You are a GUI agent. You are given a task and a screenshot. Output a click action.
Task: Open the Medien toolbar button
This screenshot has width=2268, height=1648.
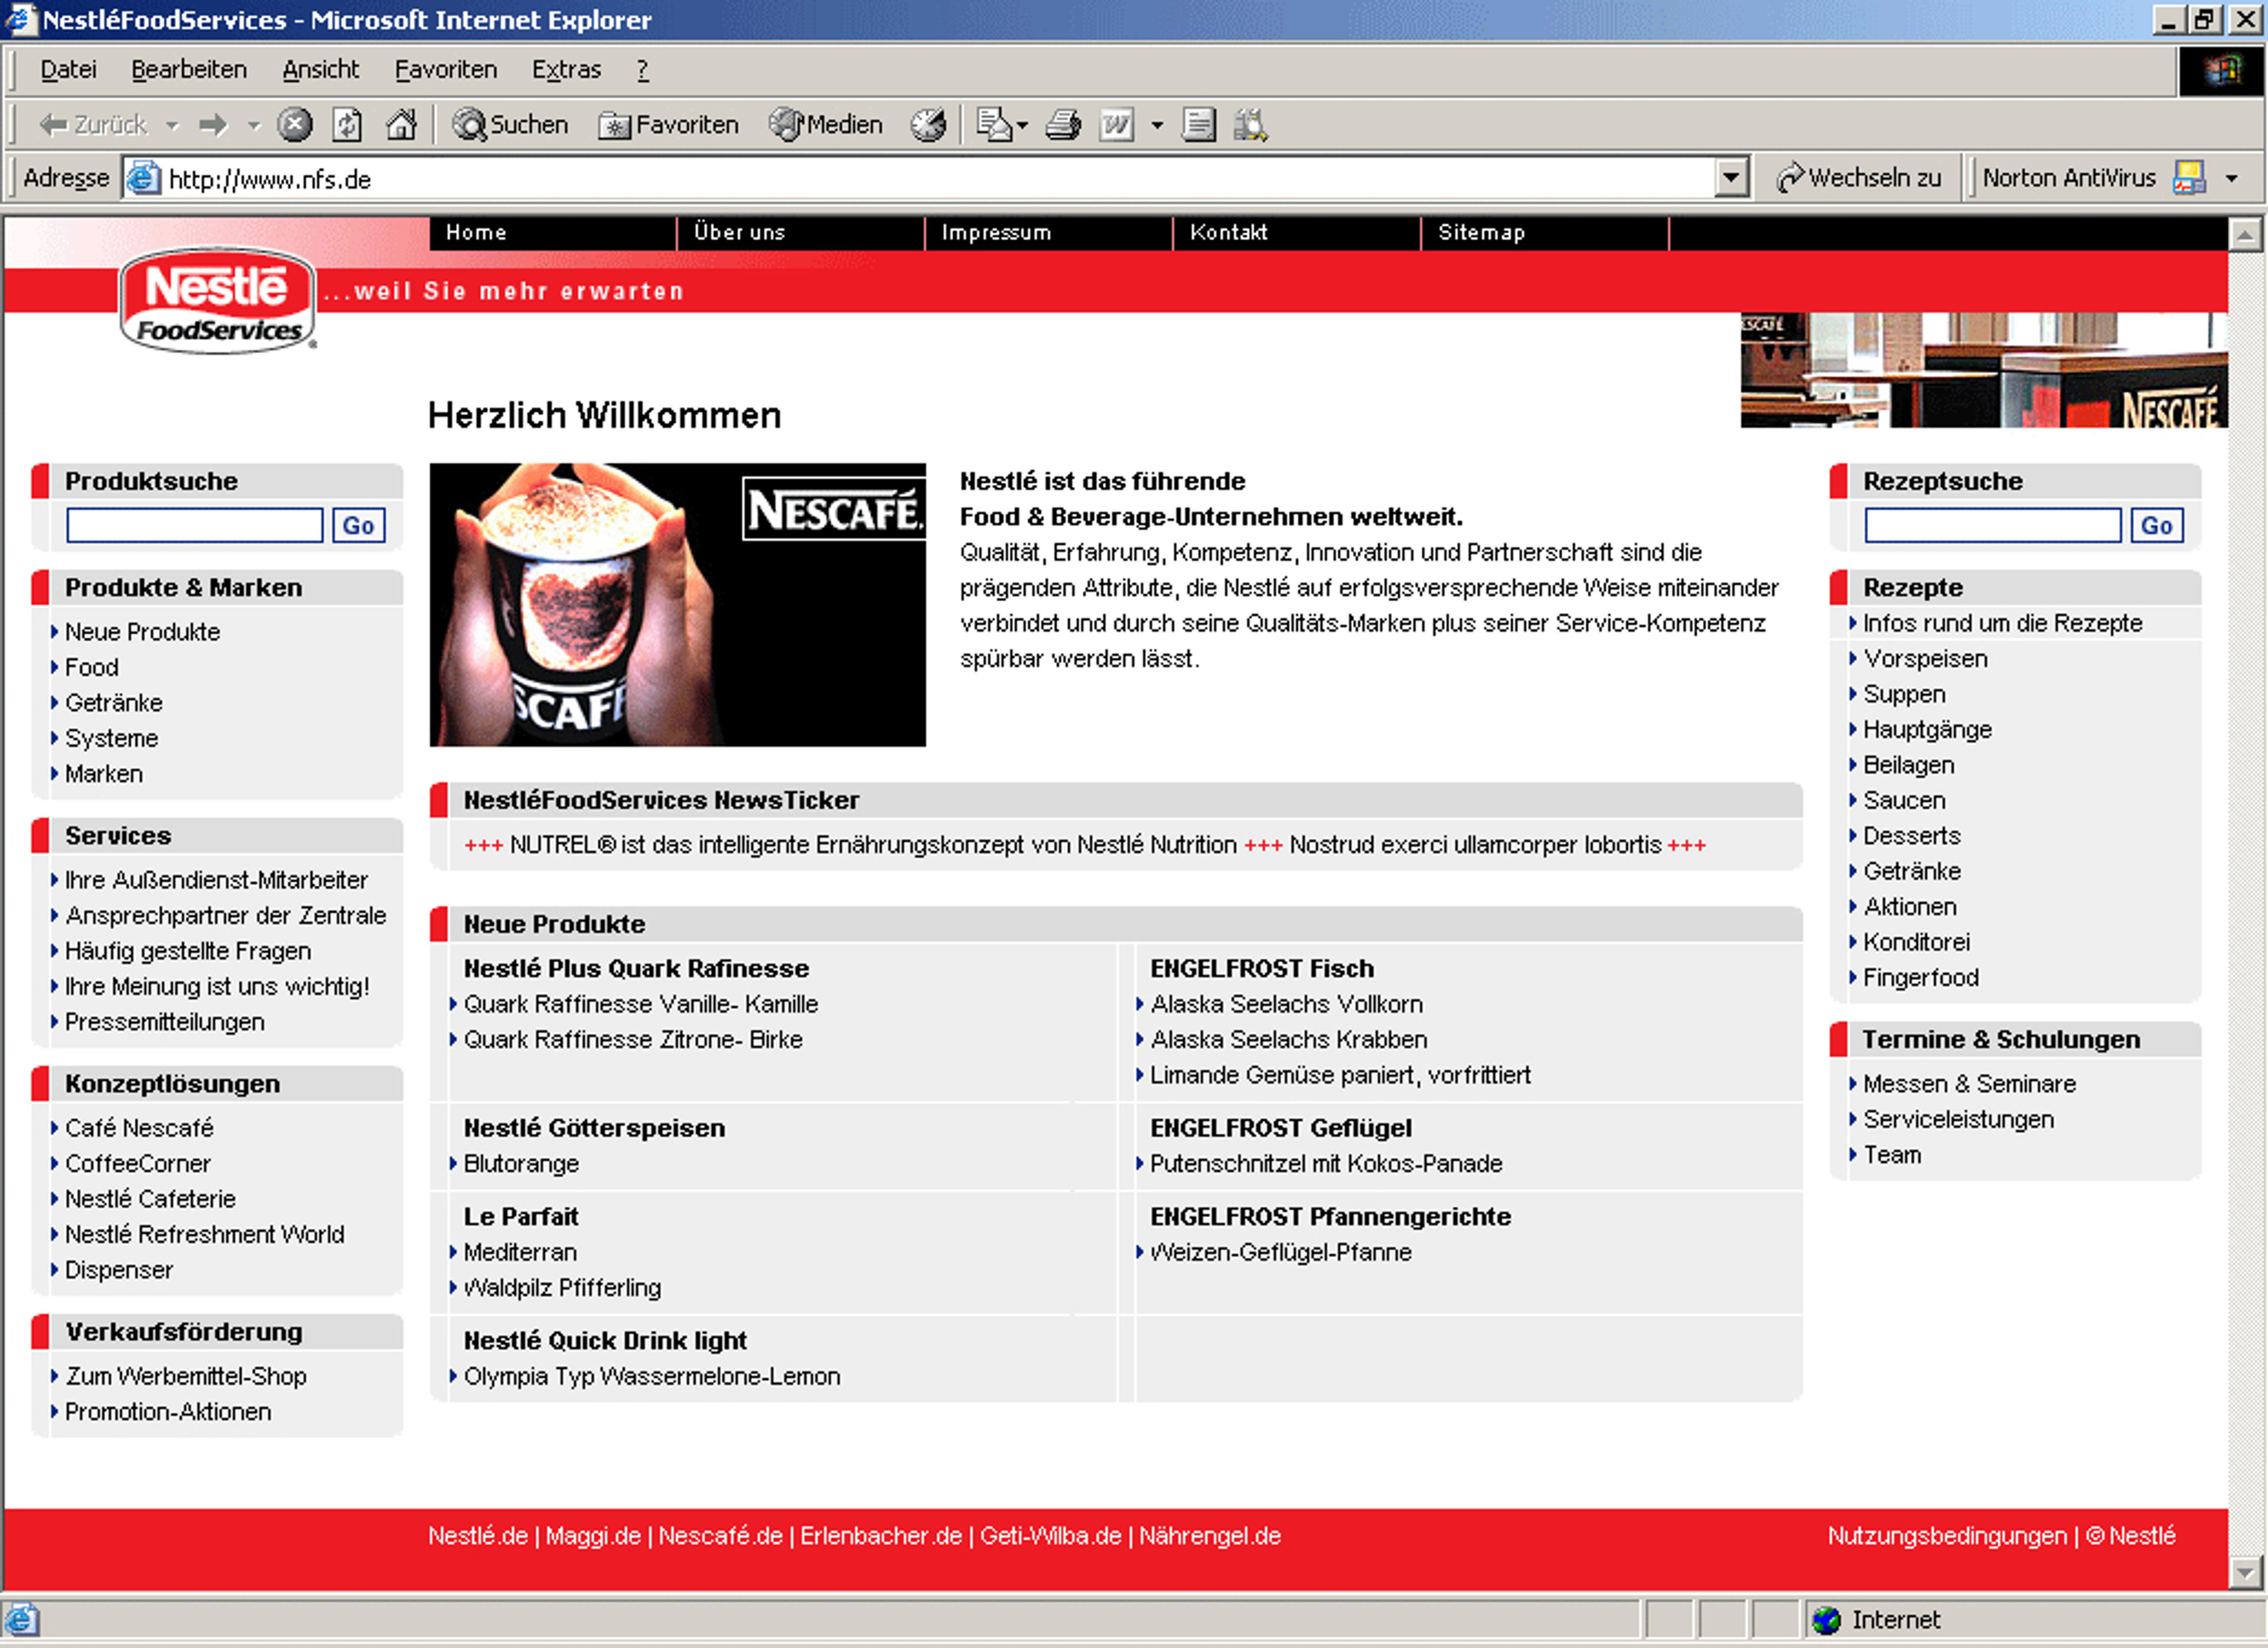pyautogui.click(x=826, y=125)
